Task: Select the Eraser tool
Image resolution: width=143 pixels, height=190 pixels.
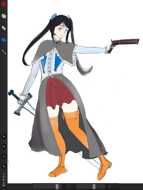Action: tap(4, 28)
